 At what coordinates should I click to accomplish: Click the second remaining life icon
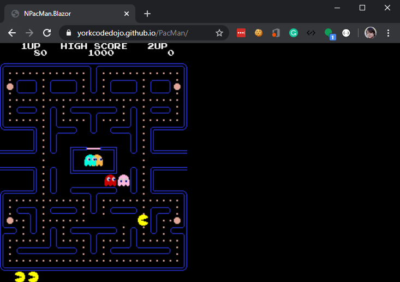click(x=33, y=277)
